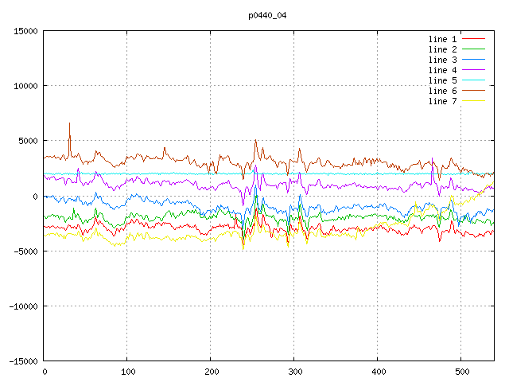
Task: Click the 15000 y-axis tick label
Action: point(24,31)
